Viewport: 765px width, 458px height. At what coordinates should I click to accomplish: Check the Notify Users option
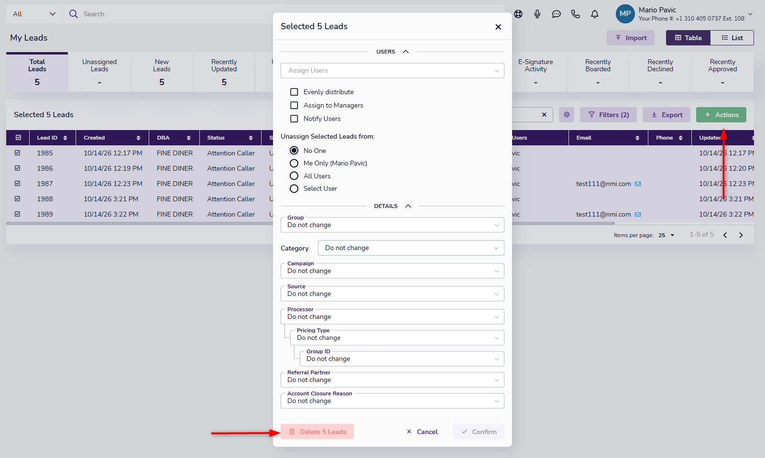[294, 119]
